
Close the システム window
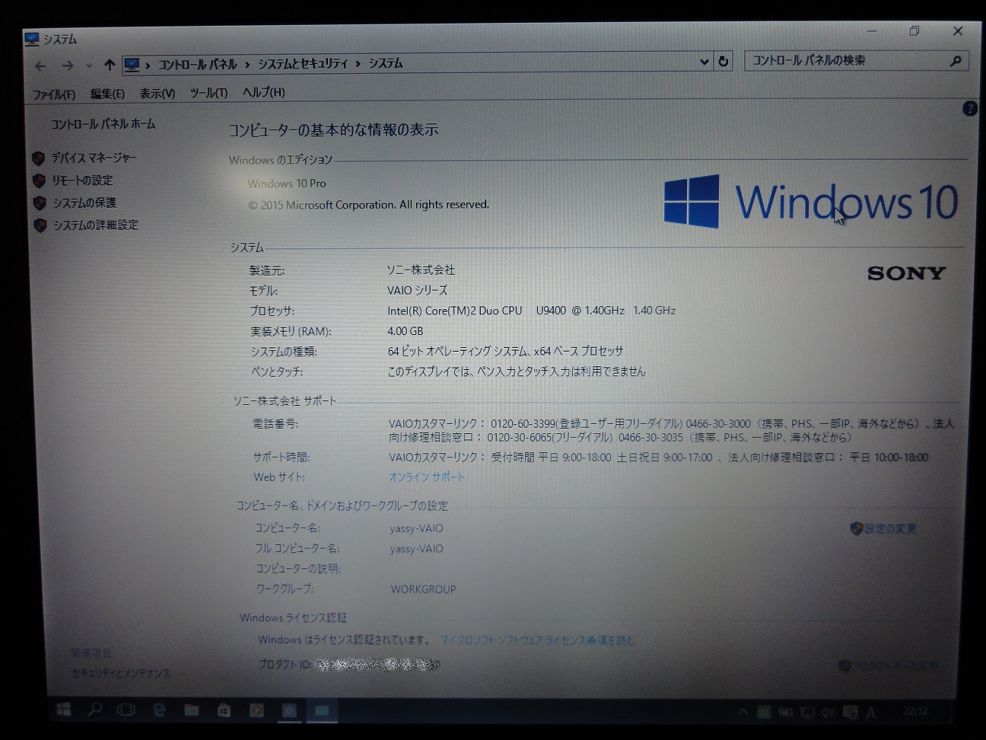coord(958,31)
